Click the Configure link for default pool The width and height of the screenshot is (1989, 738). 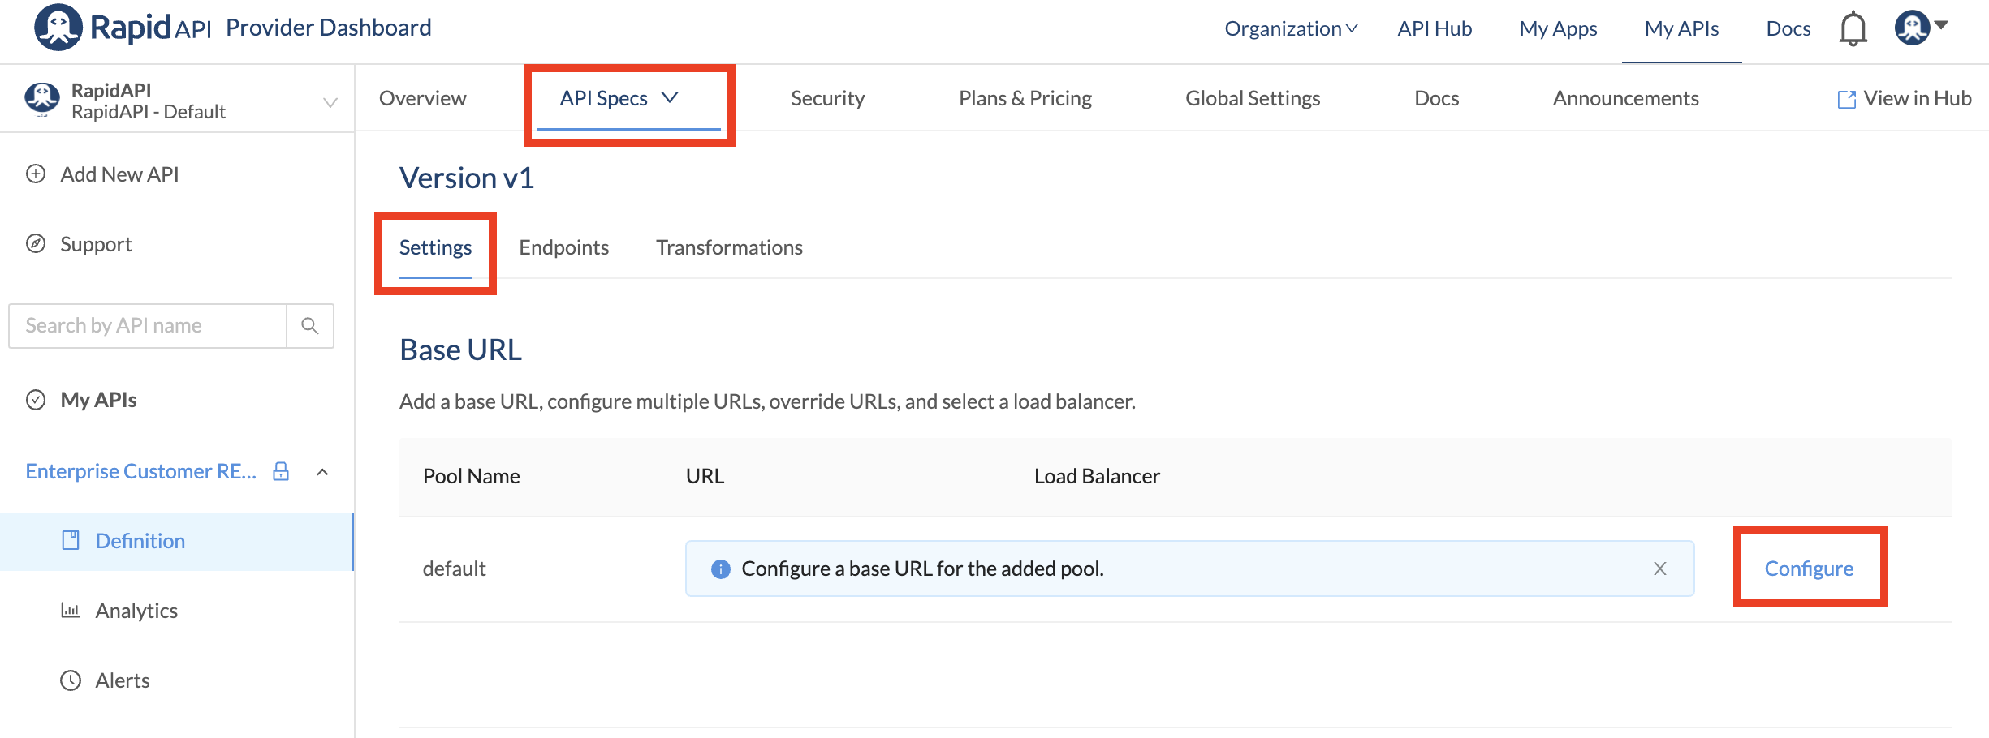point(1809,569)
